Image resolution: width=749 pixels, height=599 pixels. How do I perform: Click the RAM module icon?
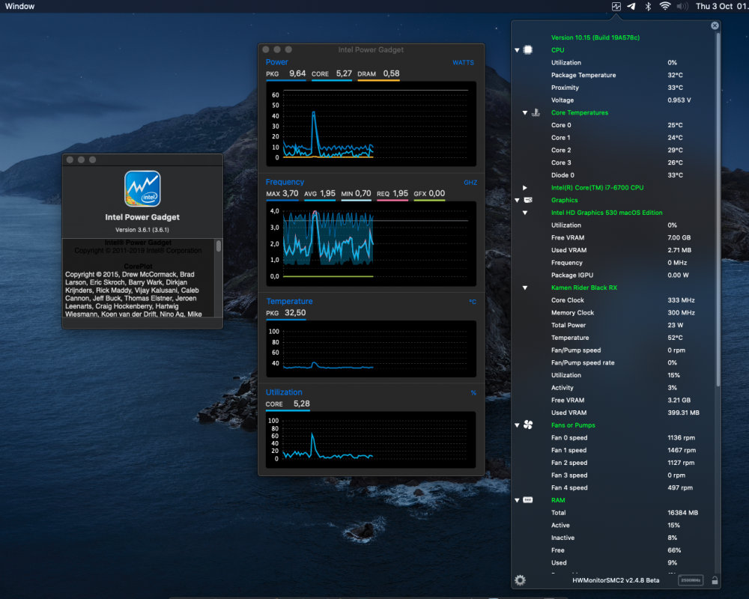[528, 500]
